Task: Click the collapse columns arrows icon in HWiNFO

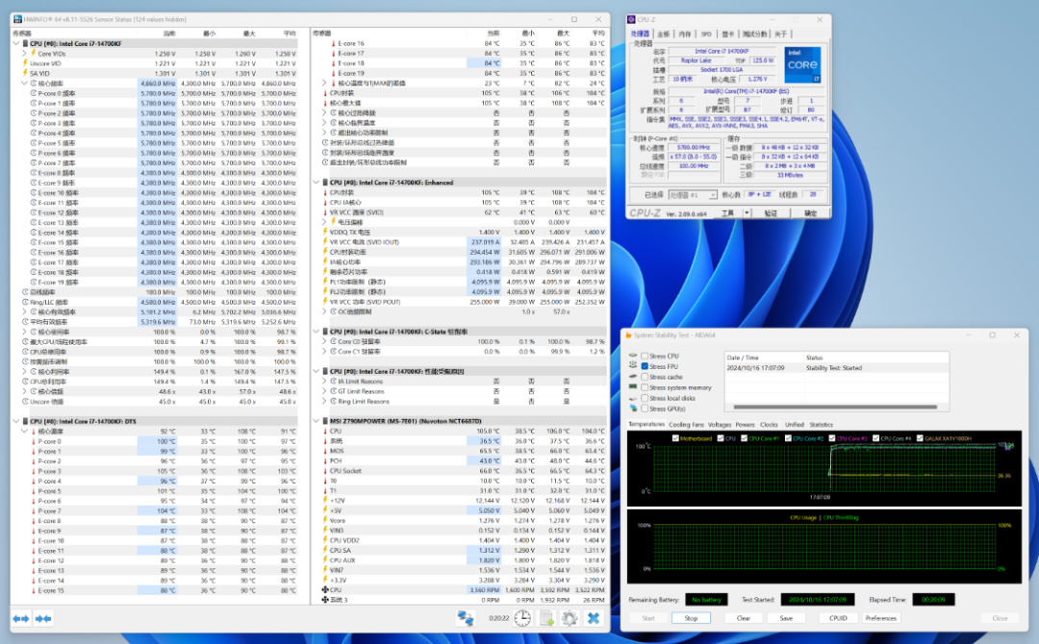Action: click(43, 618)
